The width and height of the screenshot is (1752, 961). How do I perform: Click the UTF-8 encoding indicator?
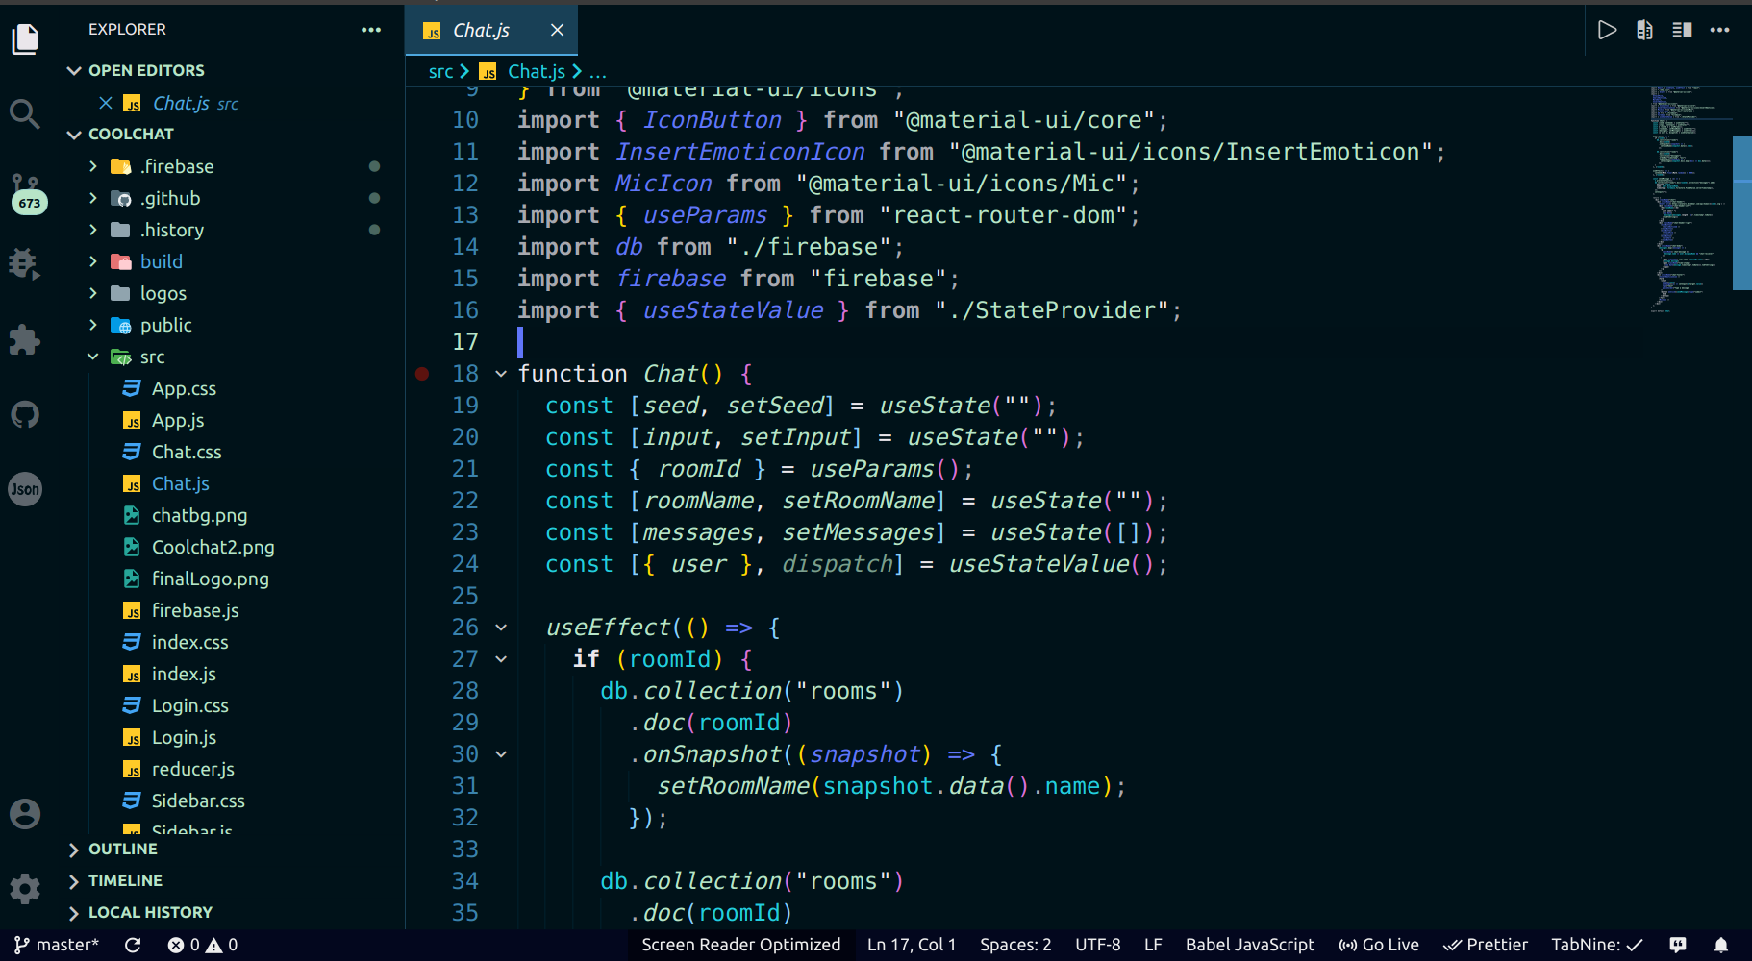[x=1098, y=945]
